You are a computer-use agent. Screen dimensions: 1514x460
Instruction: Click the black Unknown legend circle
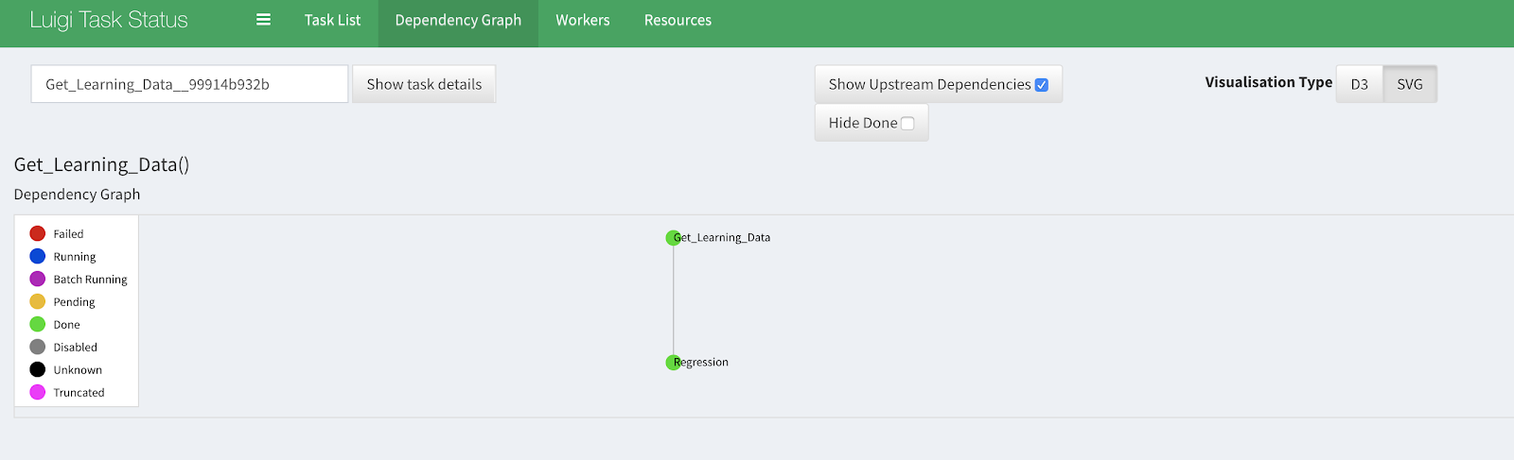pyautogui.click(x=38, y=369)
